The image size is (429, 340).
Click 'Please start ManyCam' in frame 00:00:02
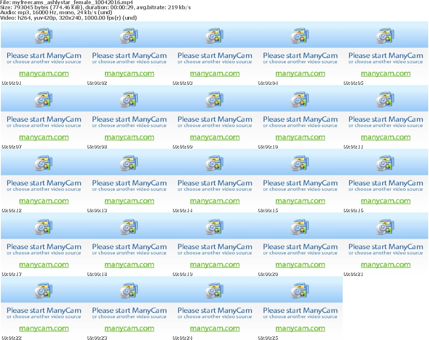[129, 56]
